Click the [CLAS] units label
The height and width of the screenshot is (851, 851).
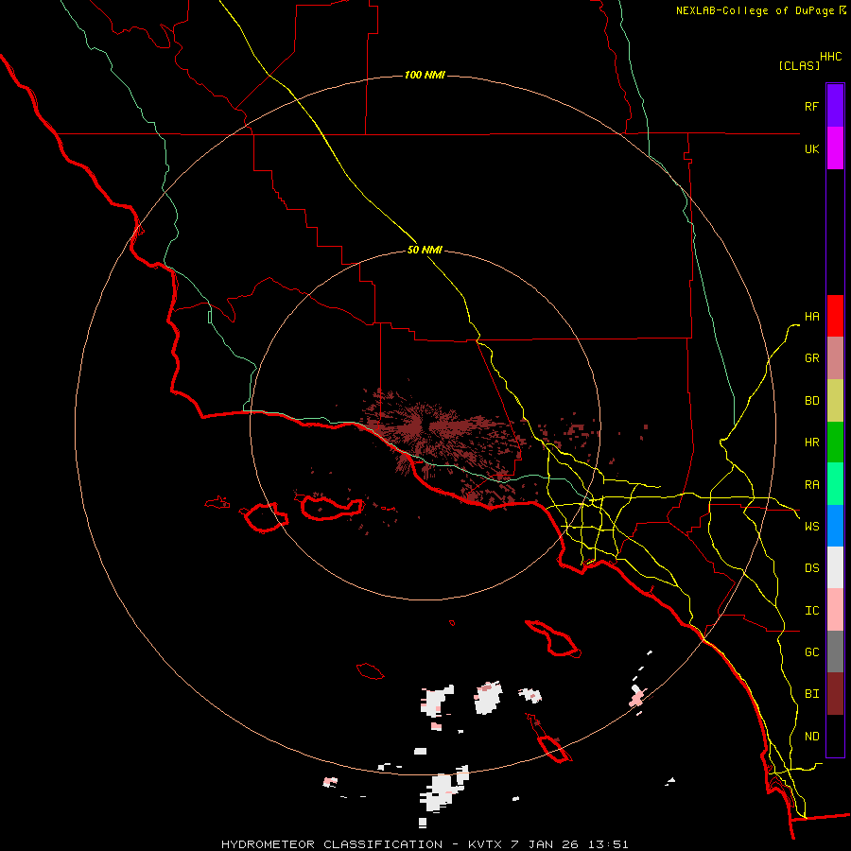click(x=799, y=65)
